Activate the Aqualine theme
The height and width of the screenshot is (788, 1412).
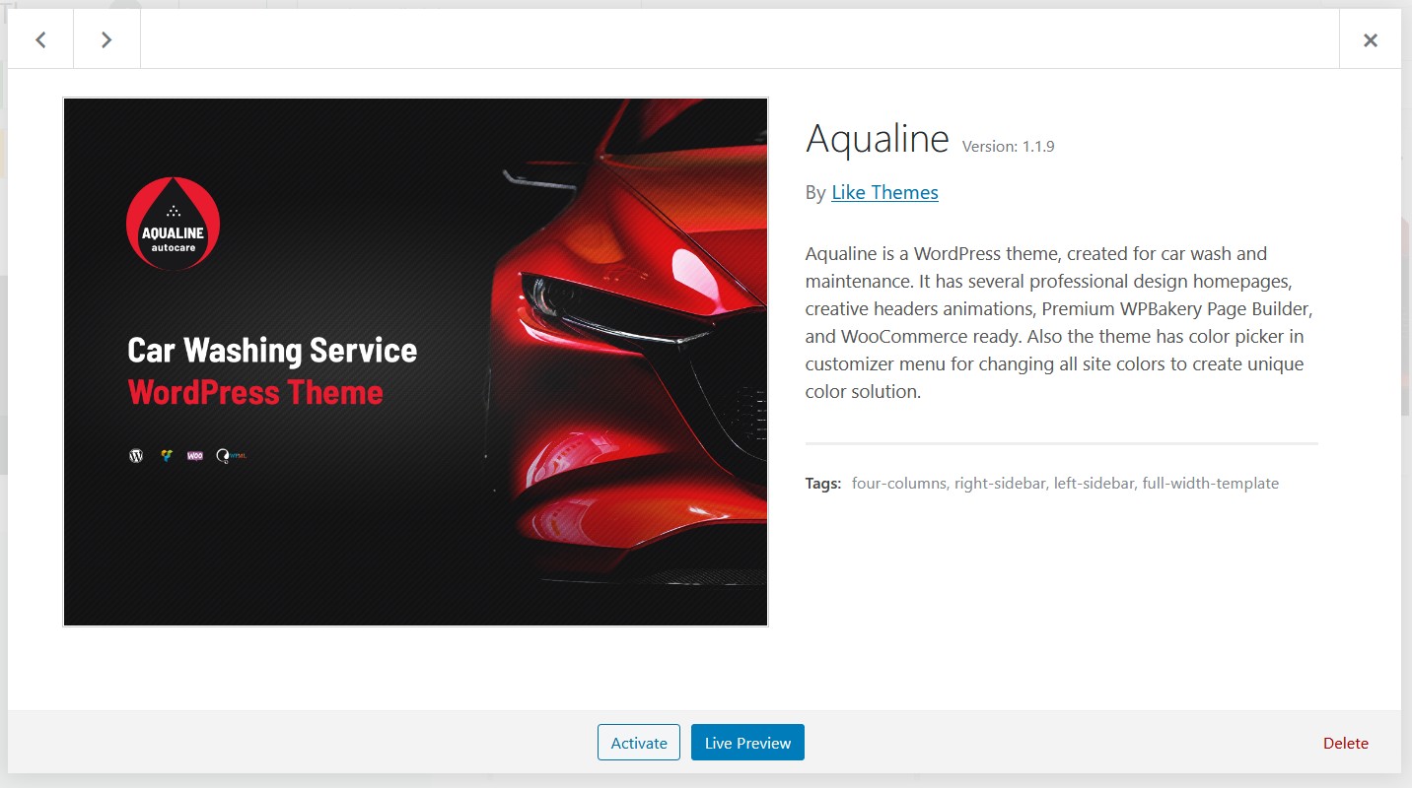(x=639, y=743)
